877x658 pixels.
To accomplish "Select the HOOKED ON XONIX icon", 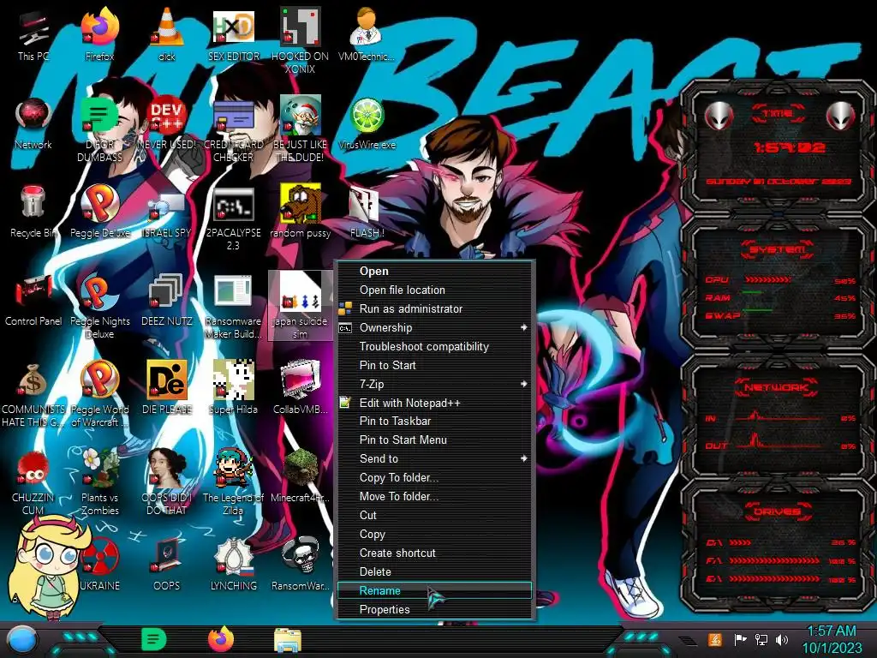I will tap(300, 40).
